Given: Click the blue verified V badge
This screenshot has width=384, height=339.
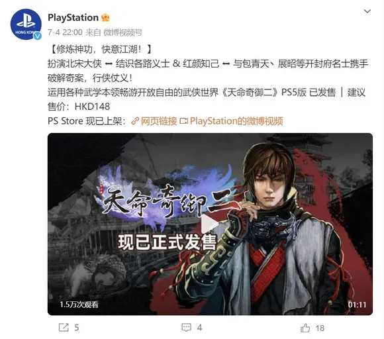Looking at the screenshot, I should [x=38, y=36].
